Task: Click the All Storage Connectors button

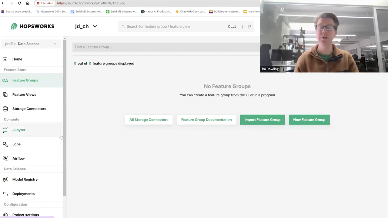Action: [149, 120]
